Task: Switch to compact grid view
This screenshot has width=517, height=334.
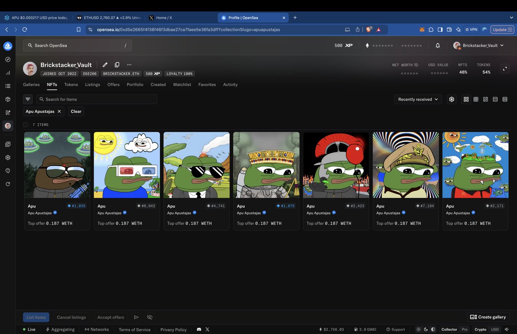Action: tap(476, 99)
